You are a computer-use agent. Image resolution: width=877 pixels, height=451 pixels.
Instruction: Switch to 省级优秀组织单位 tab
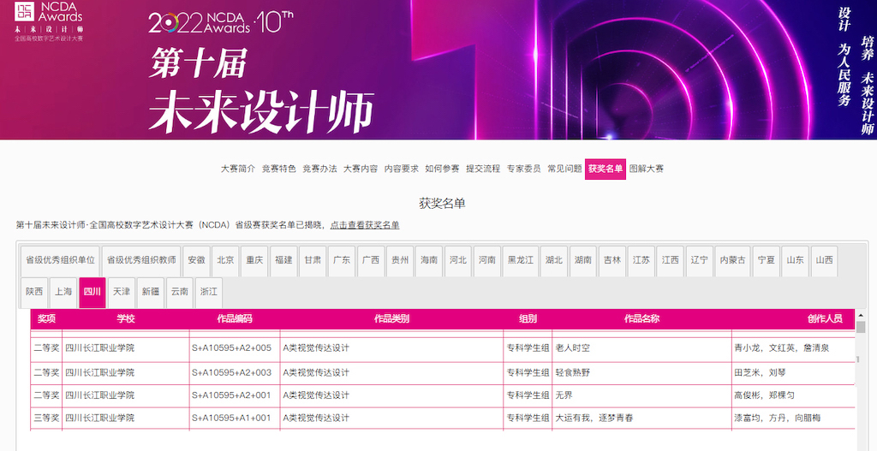pyautogui.click(x=60, y=260)
